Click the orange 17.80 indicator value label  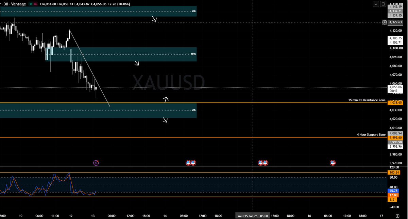[x=393, y=195]
